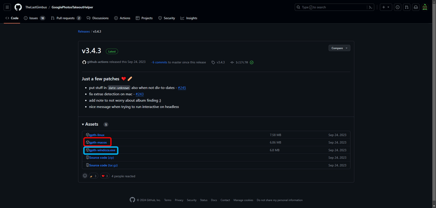The image size is (436, 208).
Task: Click the GitHub logo in header
Action: pos(18,7)
